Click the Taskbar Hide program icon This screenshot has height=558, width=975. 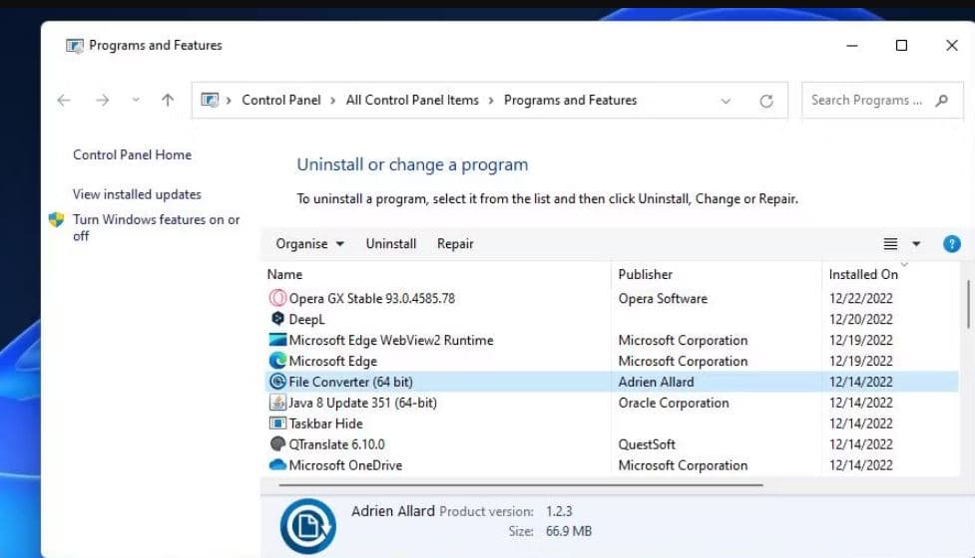click(277, 423)
